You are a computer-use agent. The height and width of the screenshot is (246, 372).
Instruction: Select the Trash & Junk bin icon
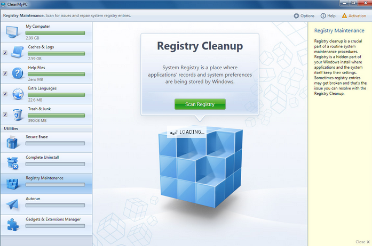(x=18, y=114)
